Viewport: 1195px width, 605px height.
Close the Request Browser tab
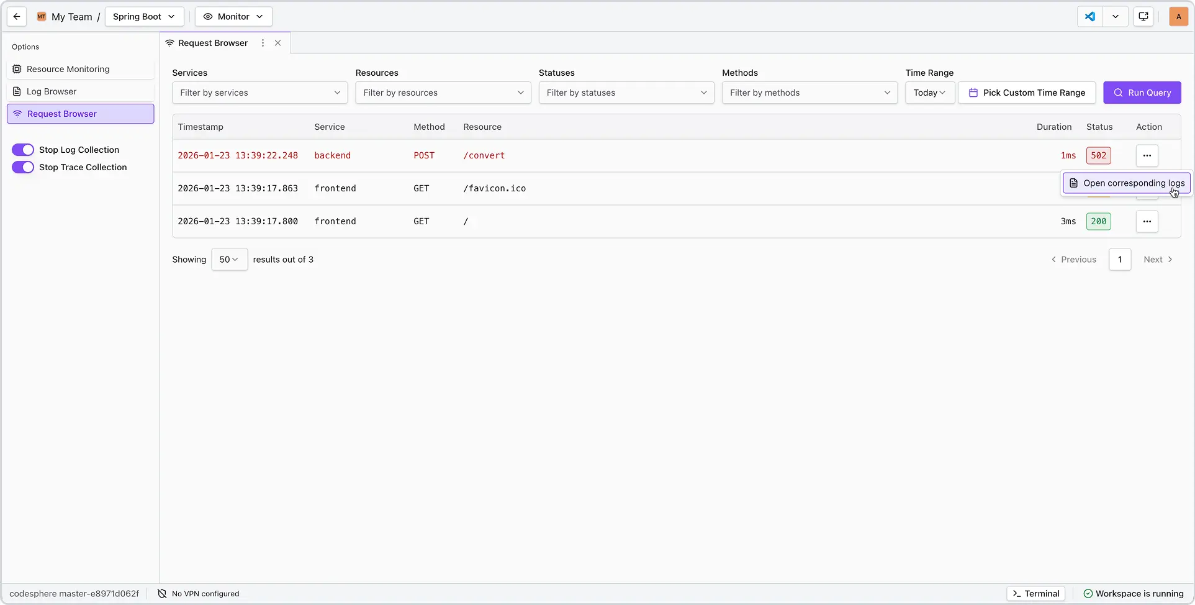pyautogui.click(x=278, y=43)
